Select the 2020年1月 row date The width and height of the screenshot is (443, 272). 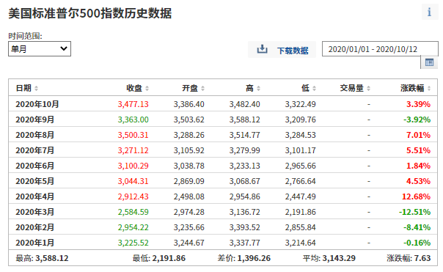point(34,243)
